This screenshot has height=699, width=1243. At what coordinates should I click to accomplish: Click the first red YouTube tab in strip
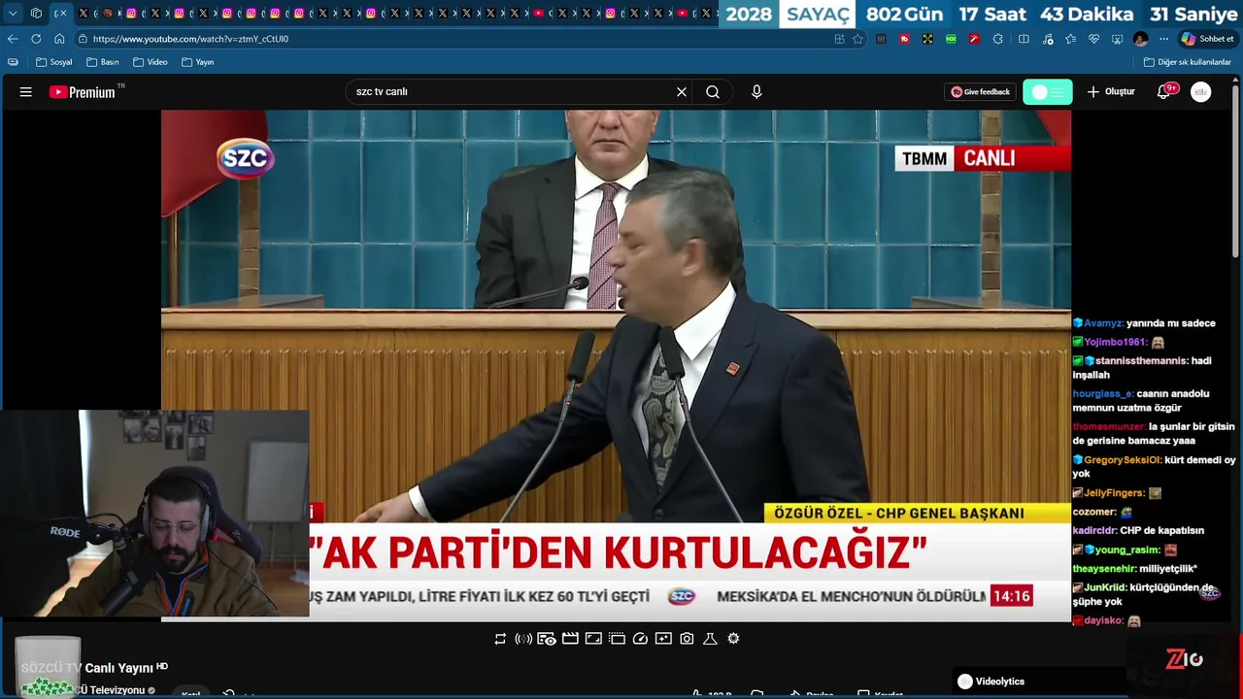pyautogui.click(x=539, y=13)
